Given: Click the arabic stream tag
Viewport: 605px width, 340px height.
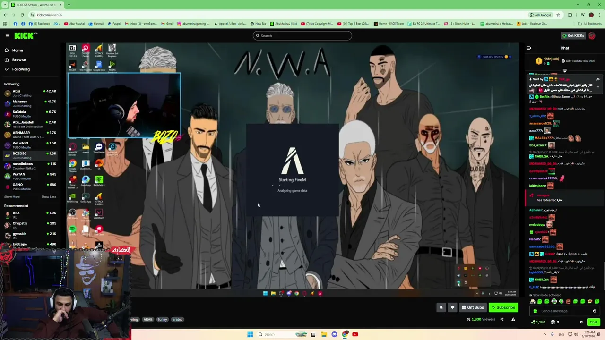Looking at the screenshot, I should 177,319.
